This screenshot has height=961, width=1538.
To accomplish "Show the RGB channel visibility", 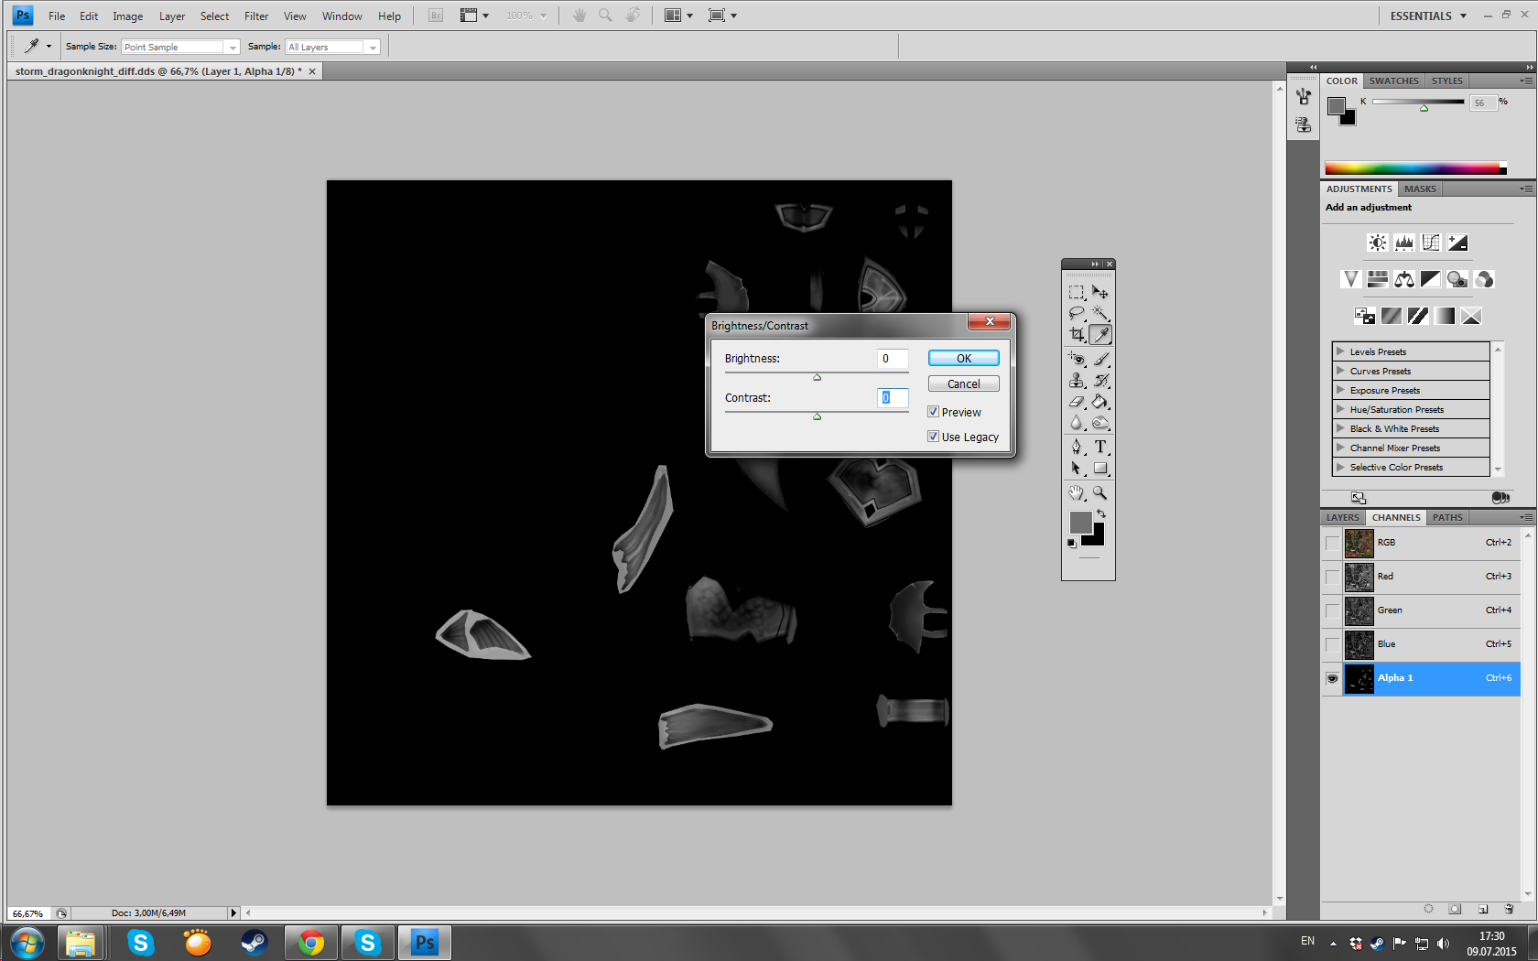I will (1332, 543).
